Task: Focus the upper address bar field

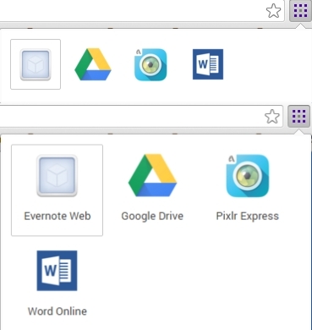Action: (x=142, y=11)
